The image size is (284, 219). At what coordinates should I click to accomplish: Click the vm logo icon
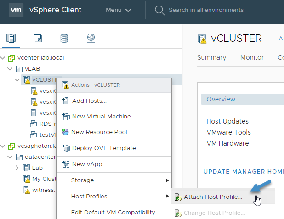click(x=16, y=10)
